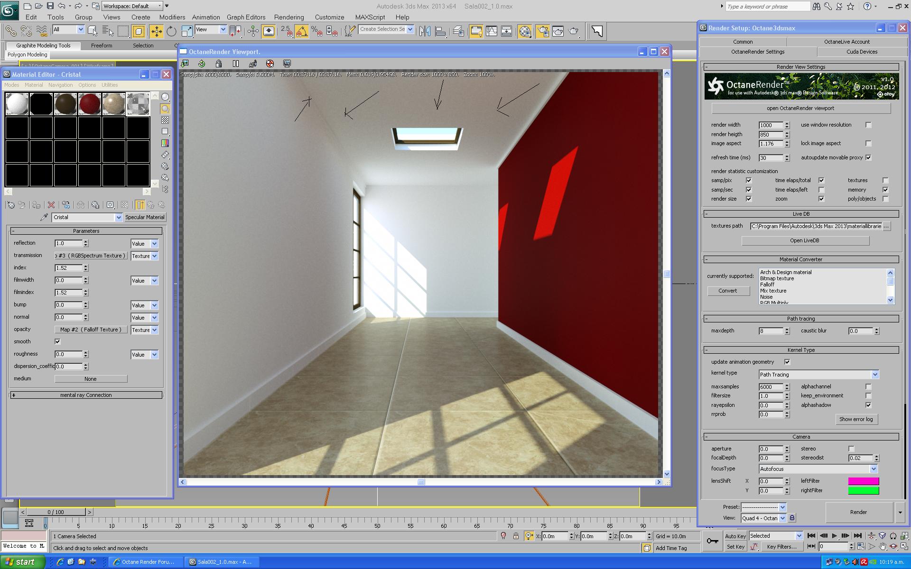Click the red X in Material Editor
Screen dimensions: 911x569
51,205
